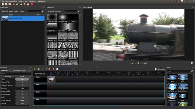Sort properties by the Property header
The width and height of the screenshot is (195, 109).
pos(8,77)
